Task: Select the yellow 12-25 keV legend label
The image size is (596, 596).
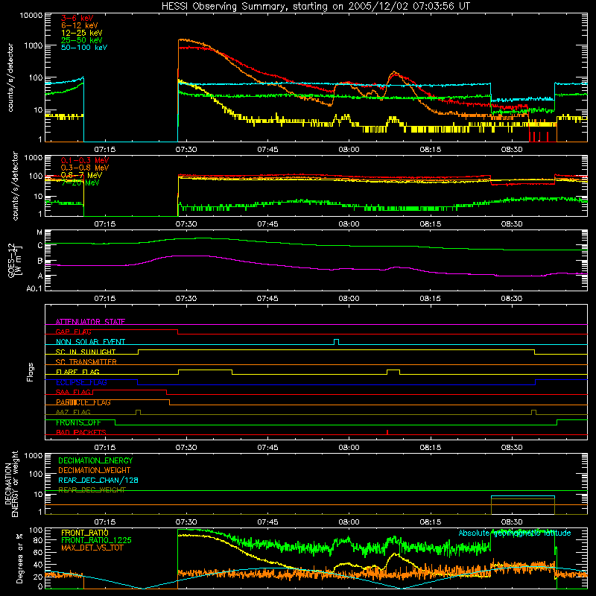Action: pyautogui.click(x=82, y=33)
